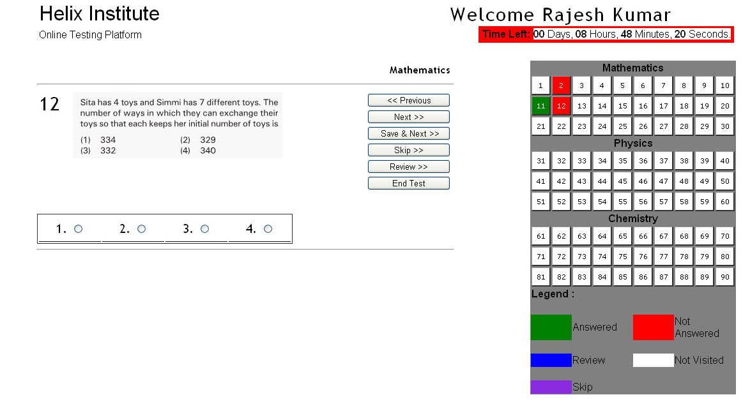Jump to Chemistry question 78

point(684,257)
